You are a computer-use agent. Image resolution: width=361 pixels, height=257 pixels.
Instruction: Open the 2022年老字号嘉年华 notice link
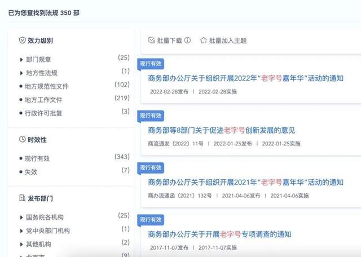tap(246, 78)
